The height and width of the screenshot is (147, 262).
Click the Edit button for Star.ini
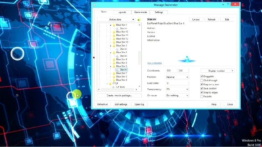227,20
